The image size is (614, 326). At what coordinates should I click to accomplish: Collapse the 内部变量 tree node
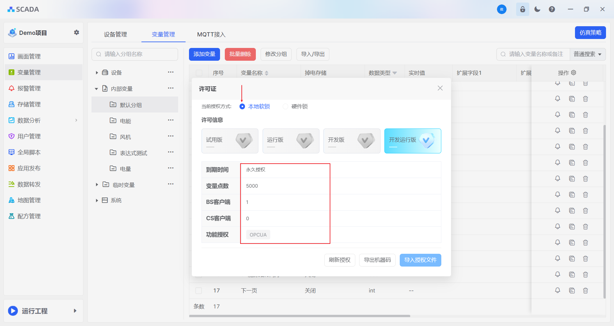click(x=96, y=89)
